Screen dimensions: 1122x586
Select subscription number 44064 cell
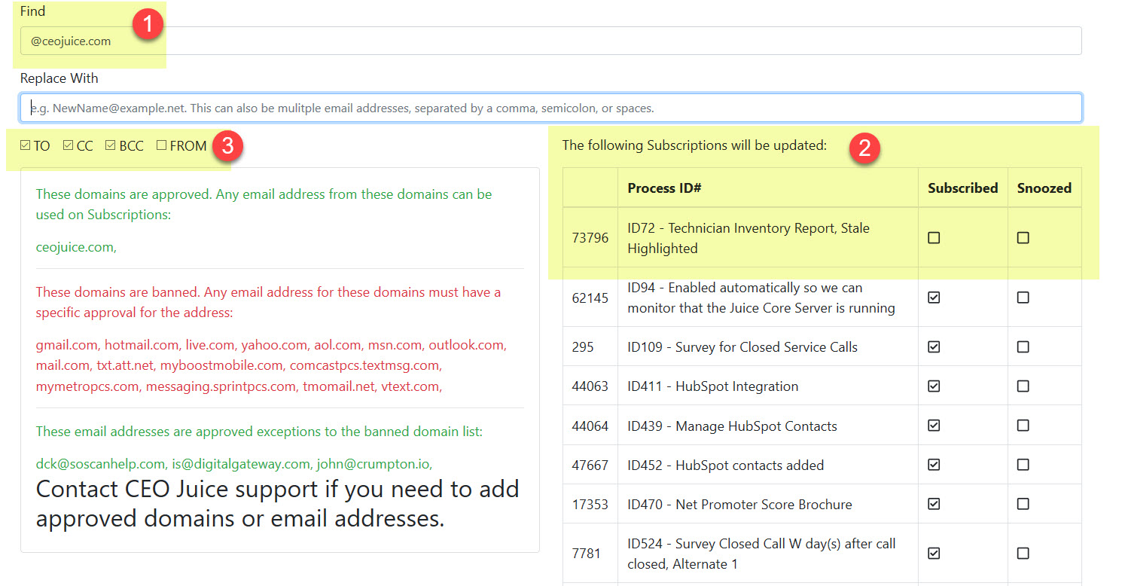tap(590, 426)
